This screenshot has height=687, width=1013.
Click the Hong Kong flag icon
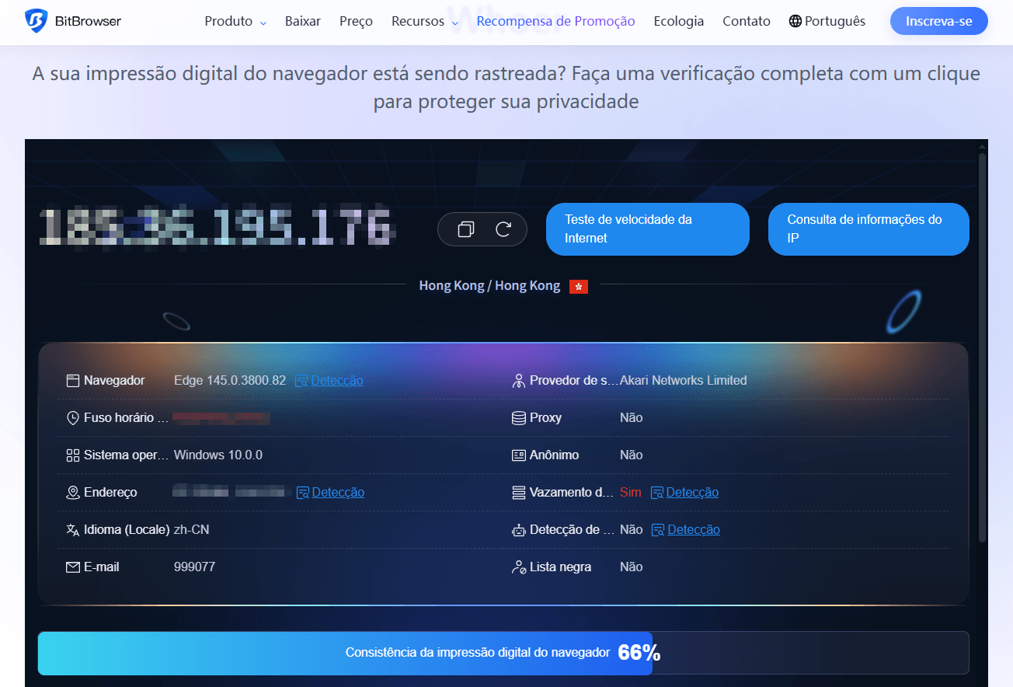point(578,286)
